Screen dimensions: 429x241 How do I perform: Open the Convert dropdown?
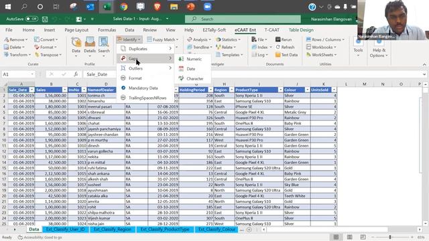coord(46,39)
